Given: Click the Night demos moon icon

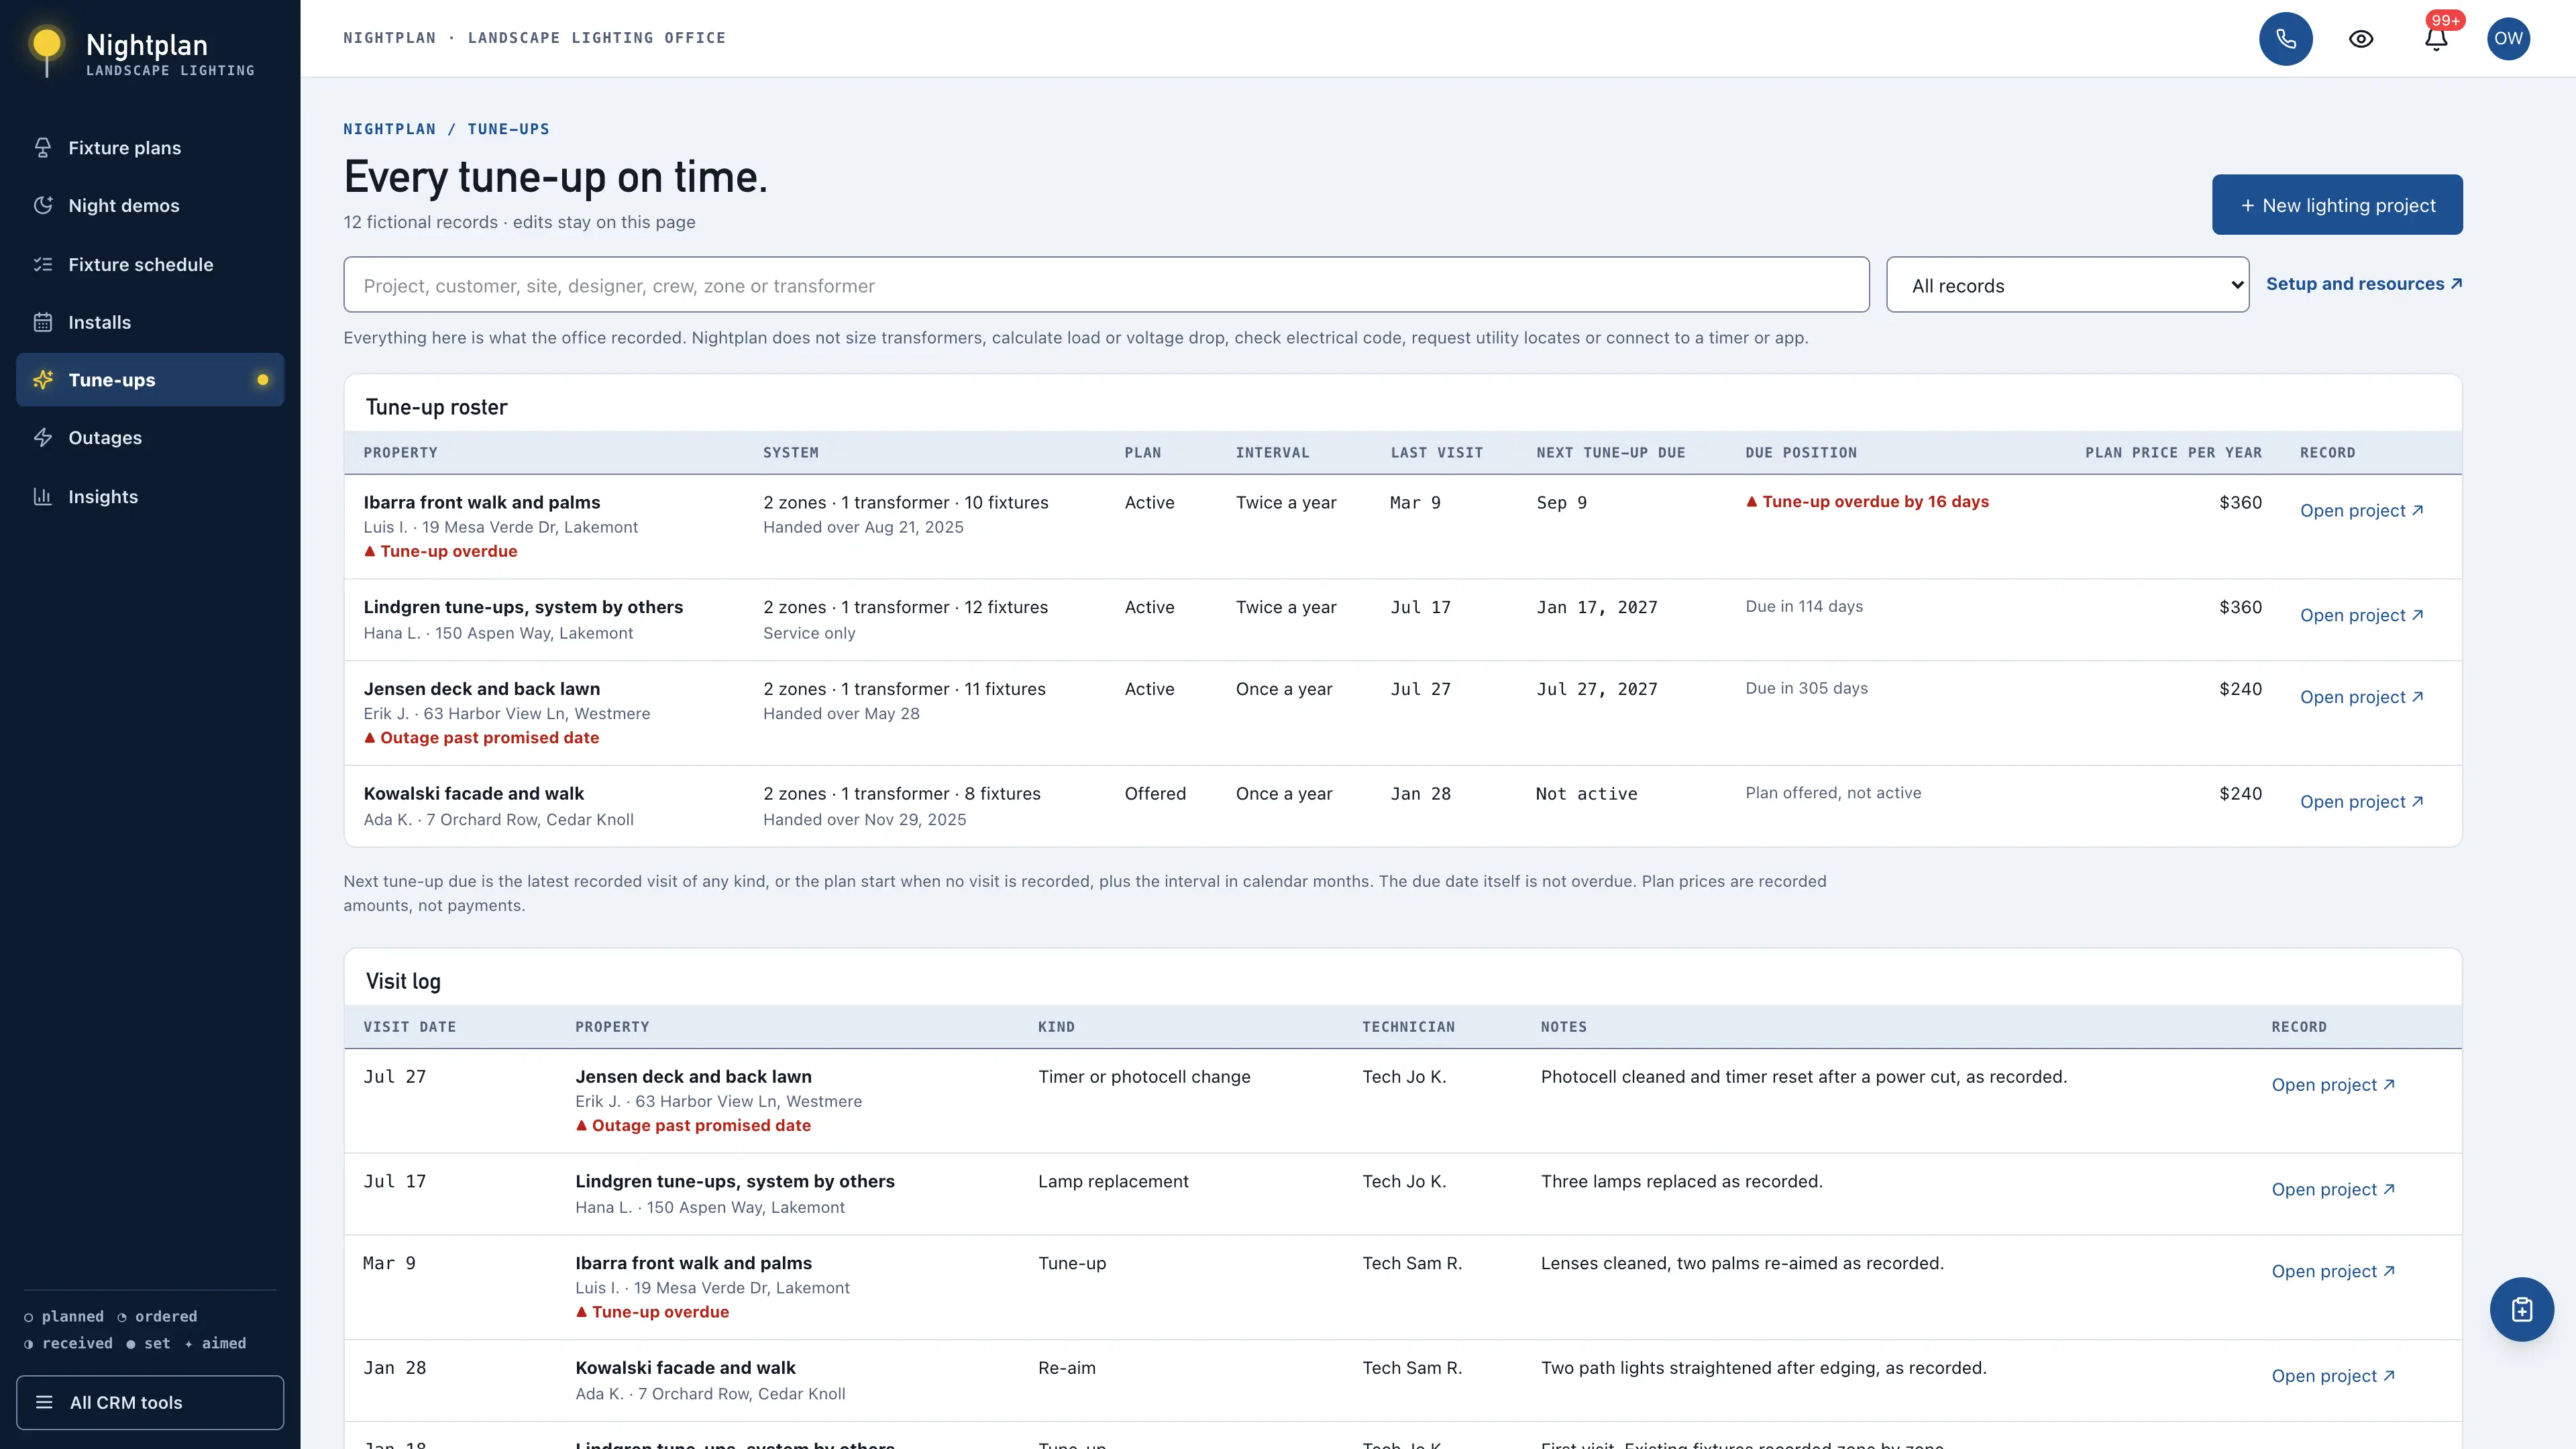Looking at the screenshot, I should [43, 206].
